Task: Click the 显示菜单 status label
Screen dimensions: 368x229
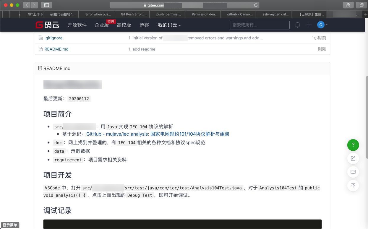Action: (x=10, y=225)
